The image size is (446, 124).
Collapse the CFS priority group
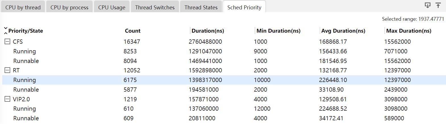[7, 42]
